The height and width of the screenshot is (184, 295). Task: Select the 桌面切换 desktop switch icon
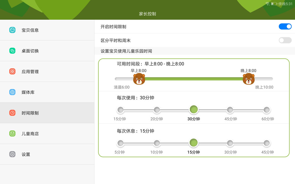12,51
